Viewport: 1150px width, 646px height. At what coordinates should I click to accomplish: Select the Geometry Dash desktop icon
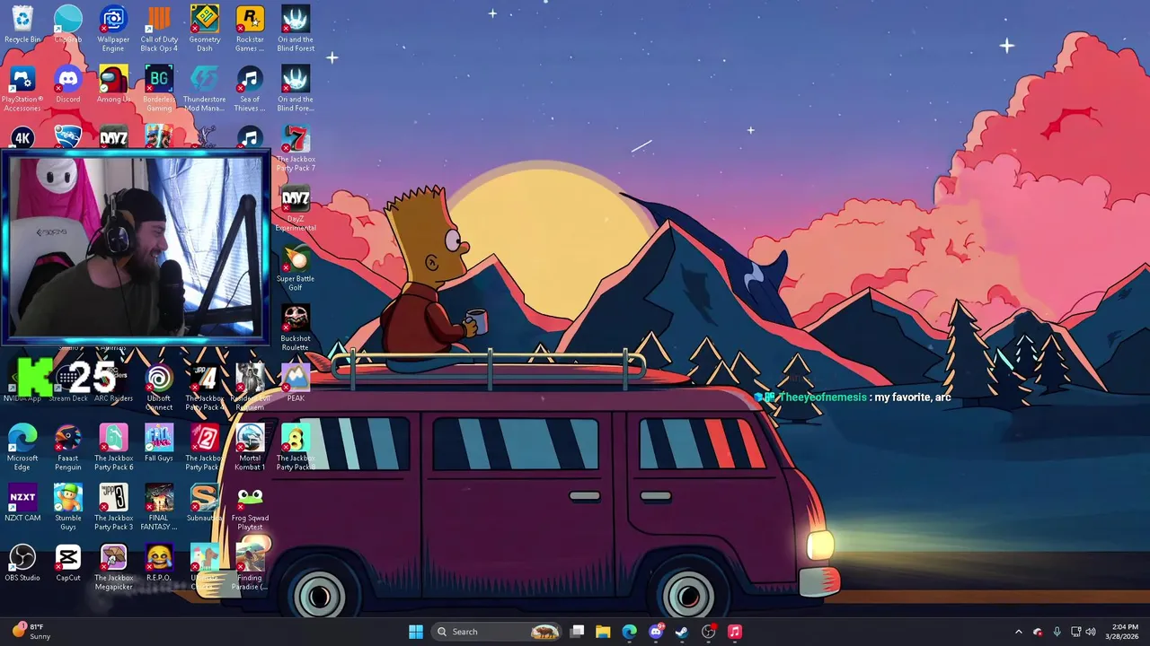pos(205,29)
